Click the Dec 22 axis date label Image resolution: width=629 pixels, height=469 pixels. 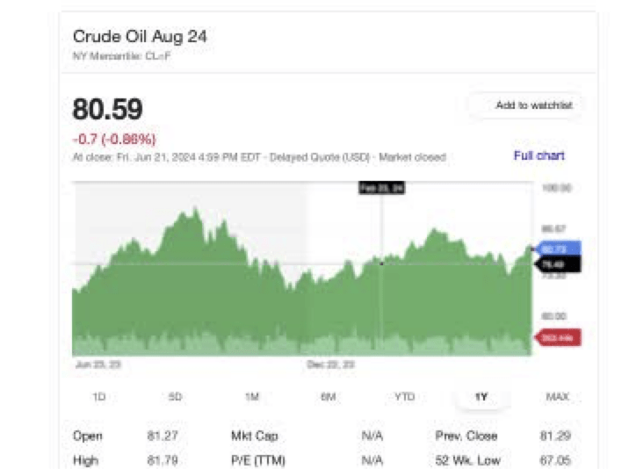point(330,364)
